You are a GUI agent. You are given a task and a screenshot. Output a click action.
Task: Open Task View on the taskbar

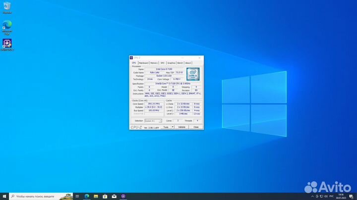79,197
